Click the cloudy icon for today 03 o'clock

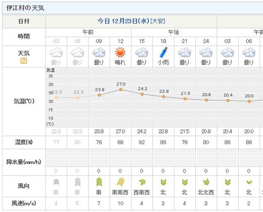tap(56, 52)
